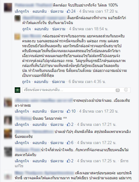
Task: Toggle เลิกถูกใจ on the ติดกล้อง comment
Action: [x=22, y=11]
